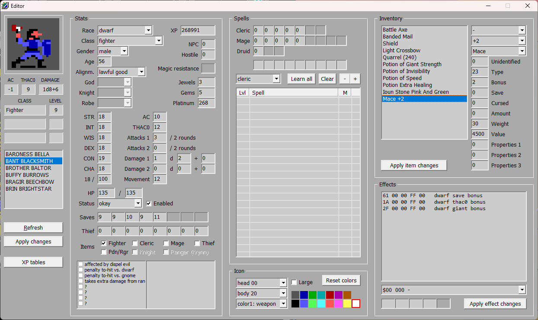Screen dimensions: 538x320
Task: Select the 'dwarf giant bonus' effect row
Action: [x=454, y=208]
